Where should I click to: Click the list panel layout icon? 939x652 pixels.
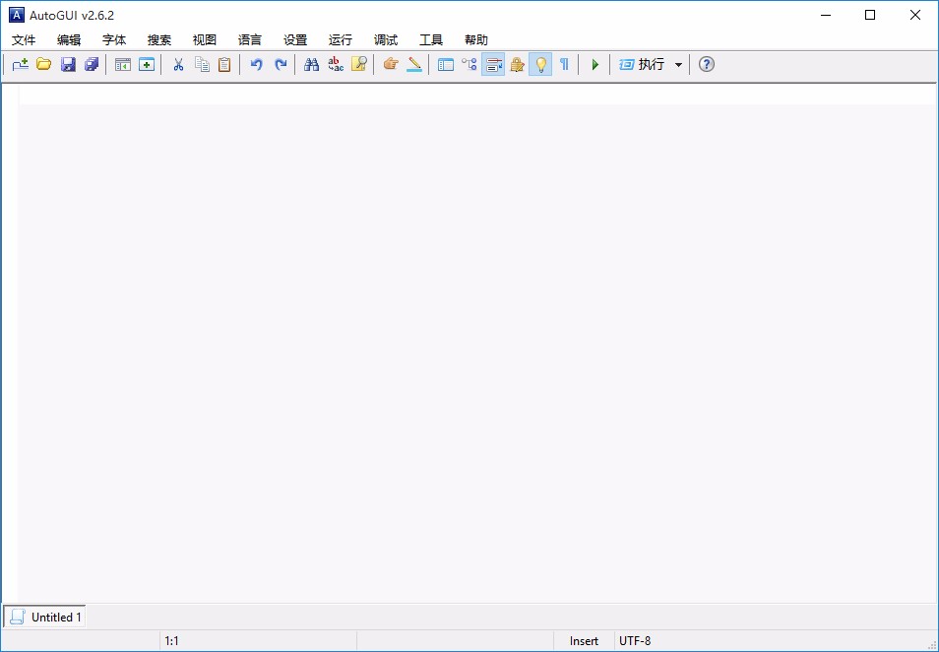click(446, 64)
